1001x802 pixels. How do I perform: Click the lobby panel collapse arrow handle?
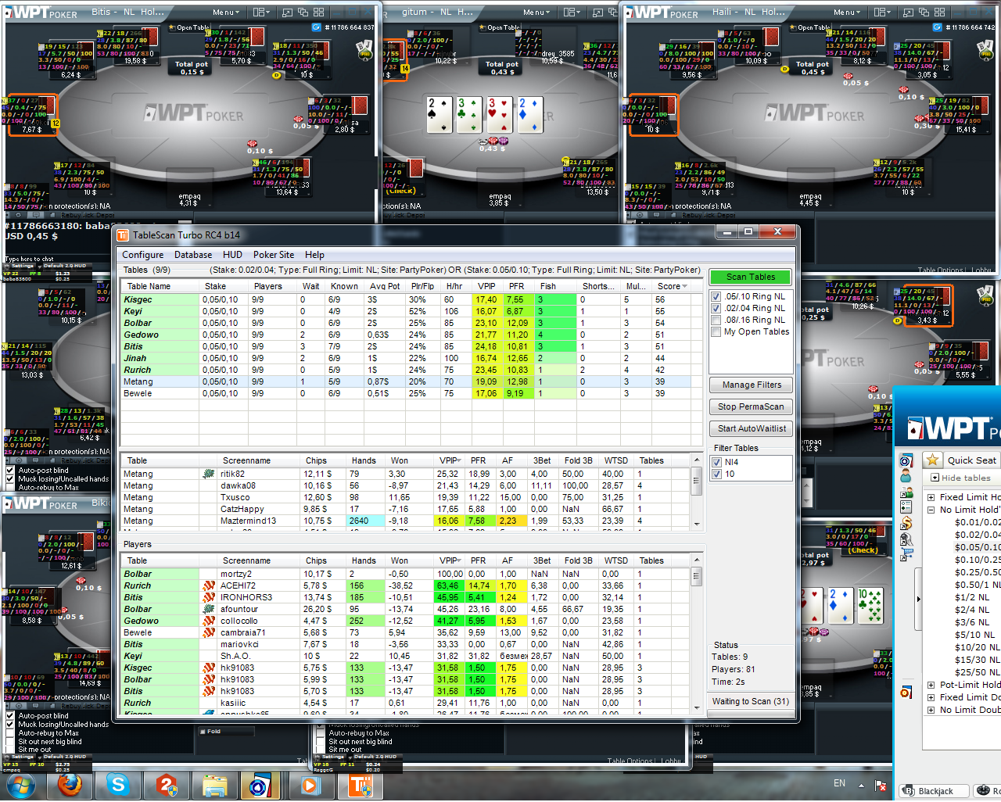click(918, 599)
